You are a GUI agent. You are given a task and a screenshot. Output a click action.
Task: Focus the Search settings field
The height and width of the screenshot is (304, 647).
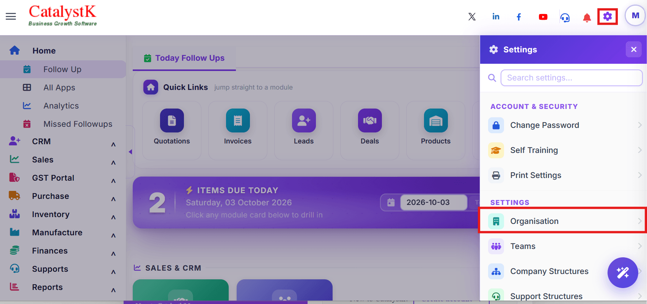coord(572,78)
